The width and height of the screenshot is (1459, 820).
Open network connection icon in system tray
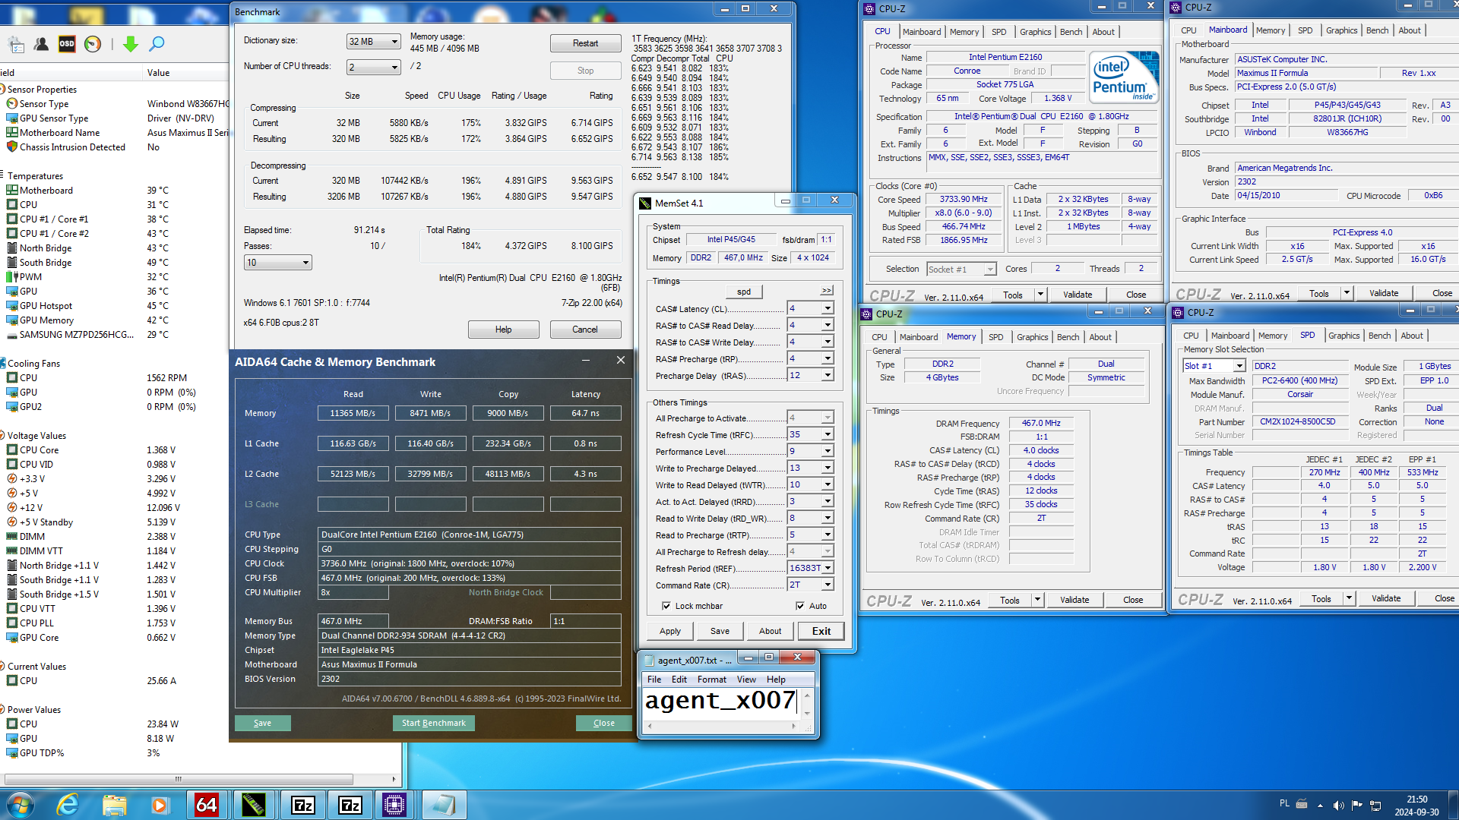1375,806
